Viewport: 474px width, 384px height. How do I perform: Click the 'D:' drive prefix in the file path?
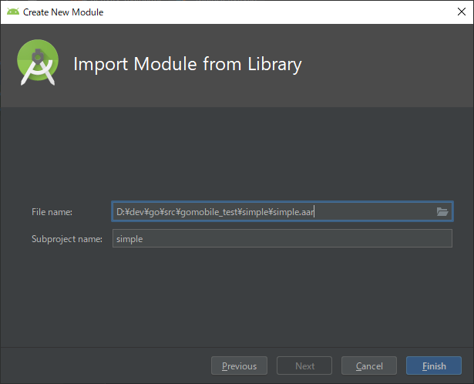tap(120, 211)
